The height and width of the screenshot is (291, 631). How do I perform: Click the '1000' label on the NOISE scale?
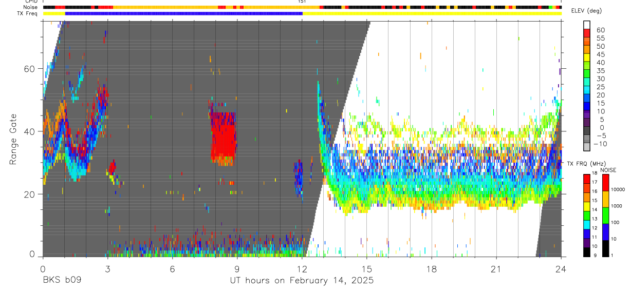(618, 206)
